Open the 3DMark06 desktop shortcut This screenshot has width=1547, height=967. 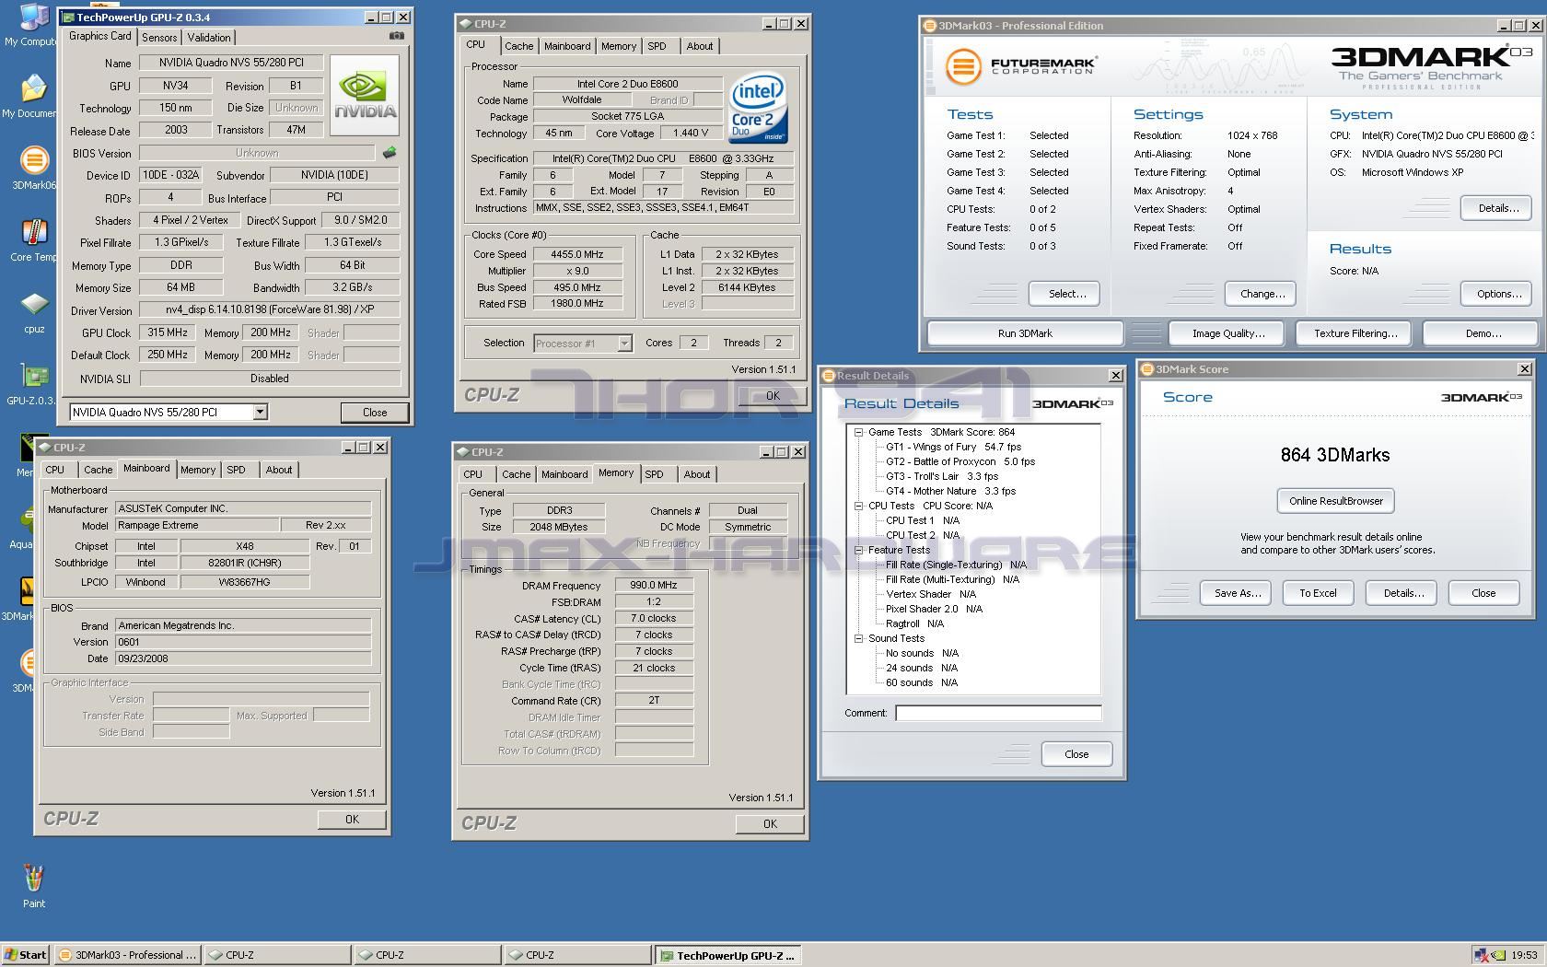point(33,168)
